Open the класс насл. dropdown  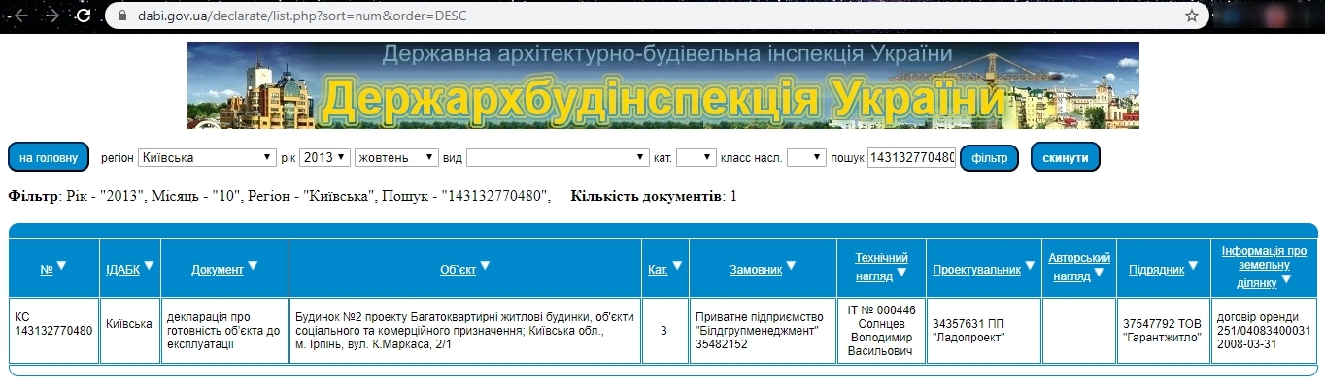click(806, 157)
